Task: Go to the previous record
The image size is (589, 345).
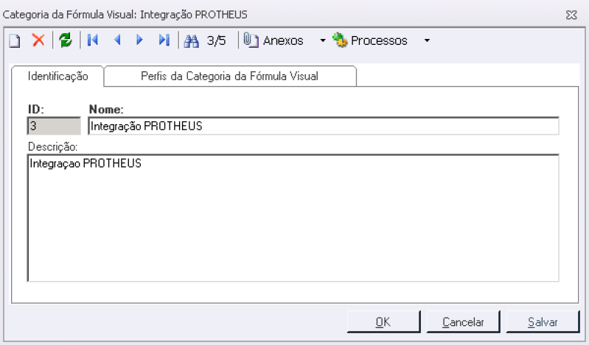Action: [x=117, y=40]
